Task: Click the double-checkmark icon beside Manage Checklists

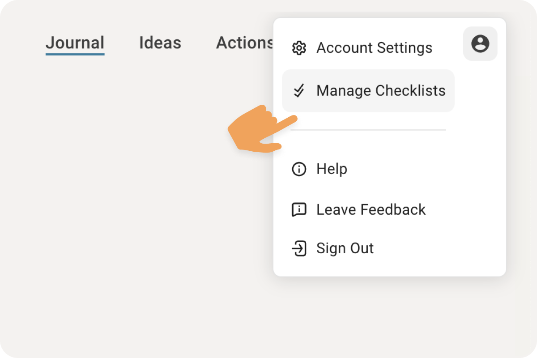Action: click(299, 91)
